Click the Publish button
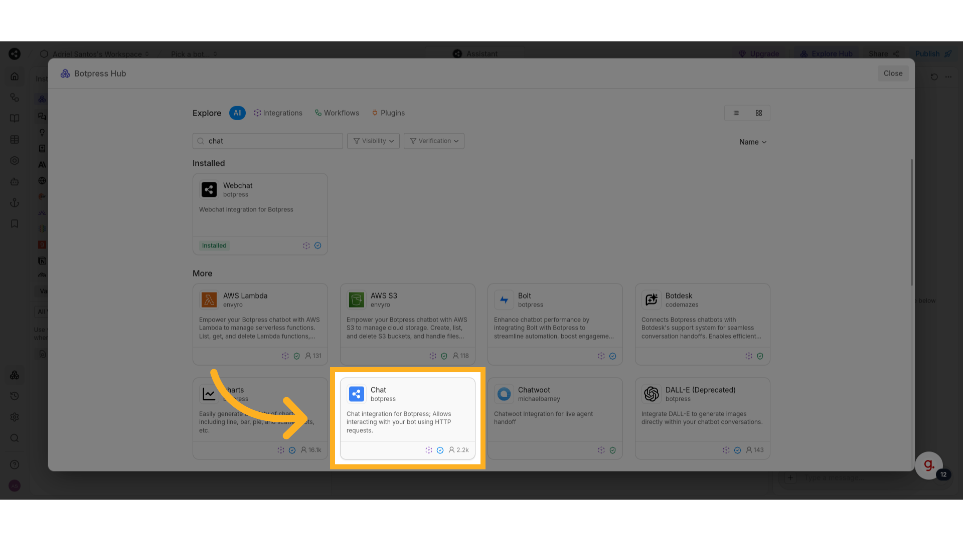The width and height of the screenshot is (963, 541). 933,54
